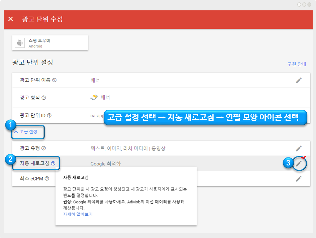The image size is (316, 238).
Task: Show help for 광고 단위 ID
Action: (49, 116)
